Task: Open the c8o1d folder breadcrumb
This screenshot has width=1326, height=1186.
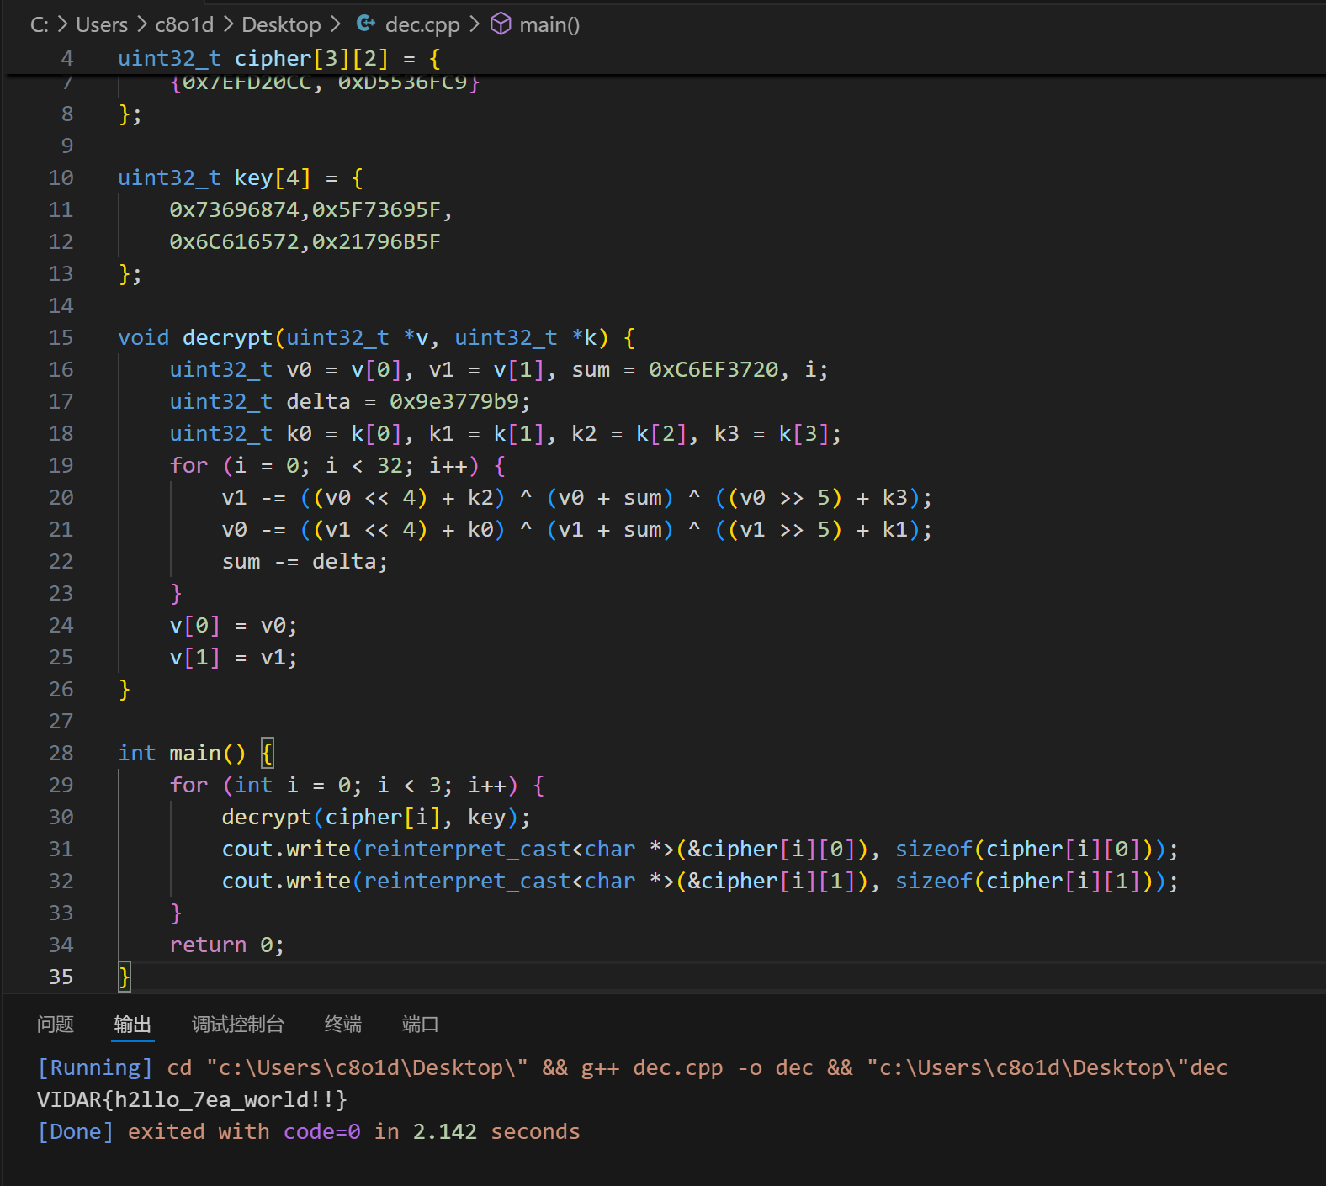Action: tap(184, 24)
